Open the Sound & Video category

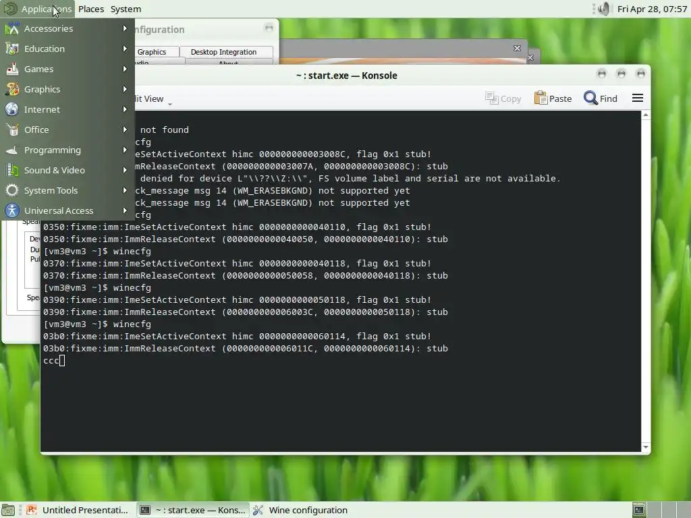[x=67, y=171]
